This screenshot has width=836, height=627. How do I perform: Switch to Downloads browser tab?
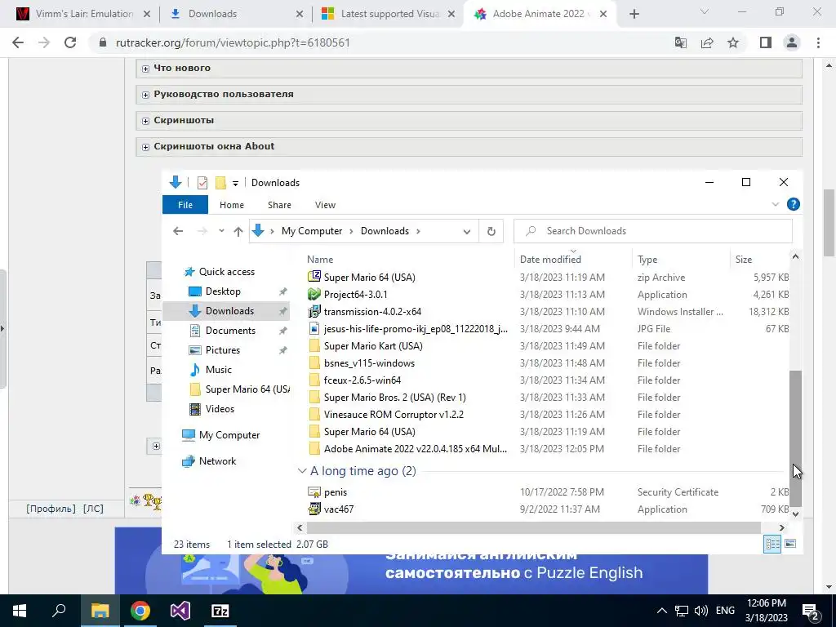coord(237,14)
